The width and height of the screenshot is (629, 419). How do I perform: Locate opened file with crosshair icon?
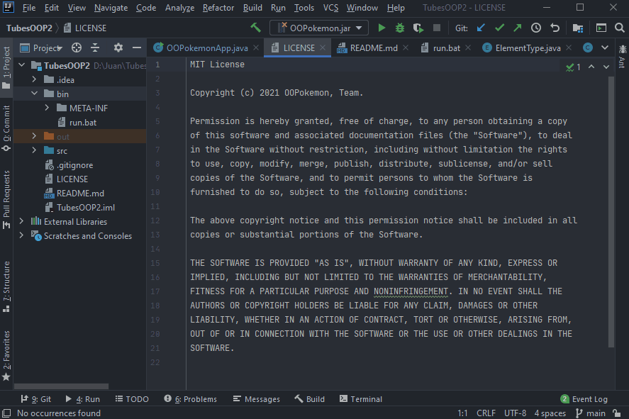pos(76,48)
